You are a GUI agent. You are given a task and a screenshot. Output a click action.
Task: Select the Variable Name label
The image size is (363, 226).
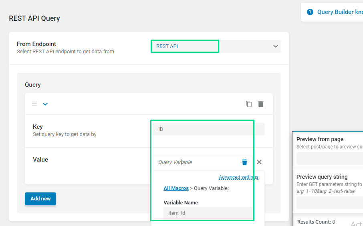(181, 203)
